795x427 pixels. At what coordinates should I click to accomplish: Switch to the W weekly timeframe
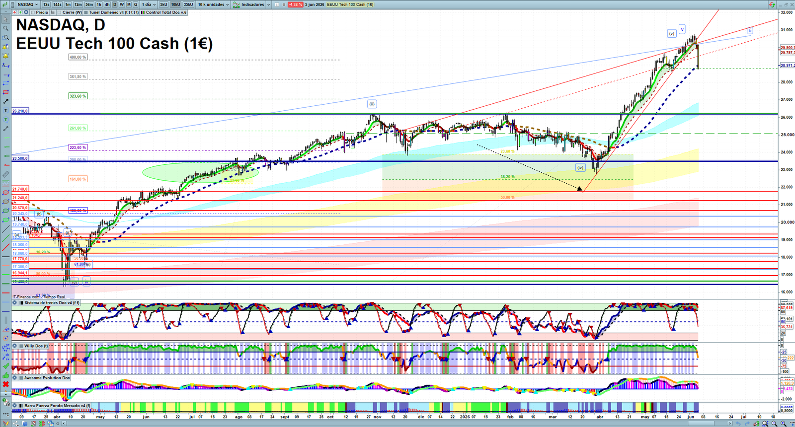tap(122, 4)
